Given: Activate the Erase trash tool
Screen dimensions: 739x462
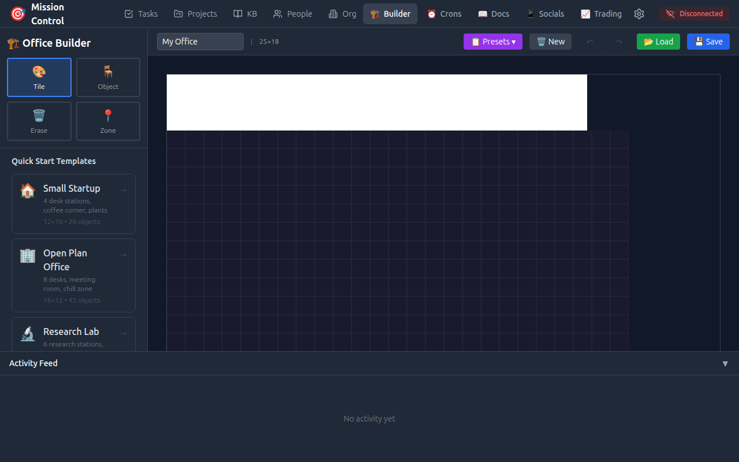Looking at the screenshot, I should pos(39,121).
